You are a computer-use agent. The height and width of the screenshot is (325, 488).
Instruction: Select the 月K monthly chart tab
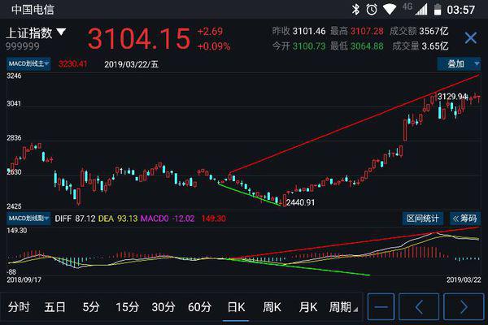[307, 307]
